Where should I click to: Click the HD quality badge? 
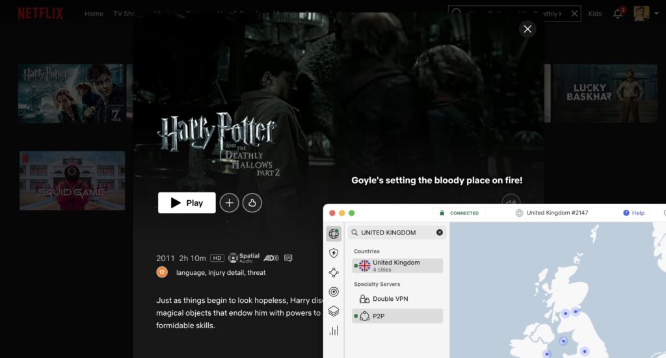(217, 258)
